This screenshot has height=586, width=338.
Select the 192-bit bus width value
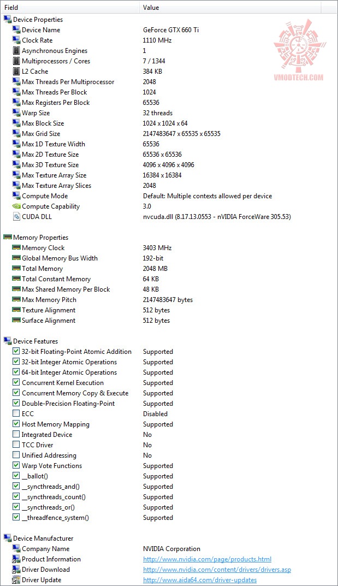pyautogui.click(x=153, y=258)
